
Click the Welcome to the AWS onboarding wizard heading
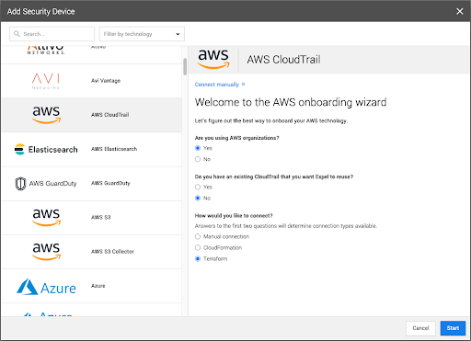(x=291, y=102)
